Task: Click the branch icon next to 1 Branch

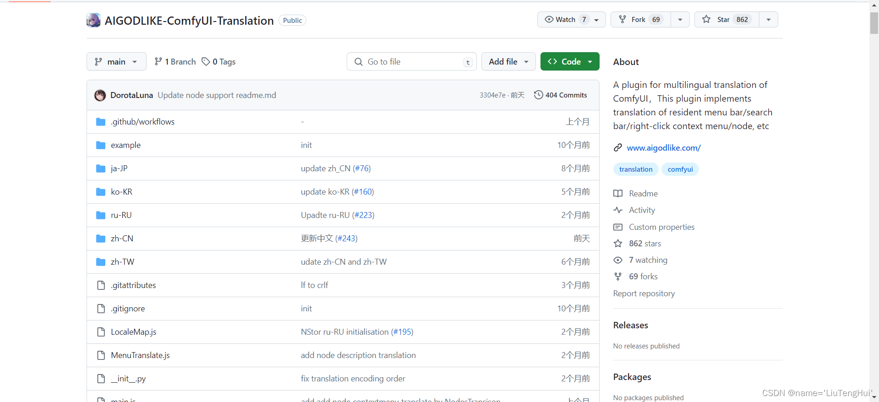Action: pyautogui.click(x=158, y=61)
